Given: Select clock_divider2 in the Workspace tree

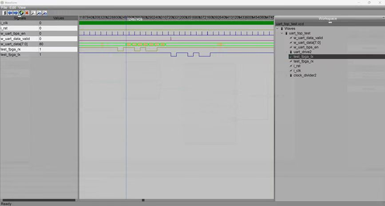Looking at the screenshot, I should pos(305,75).
